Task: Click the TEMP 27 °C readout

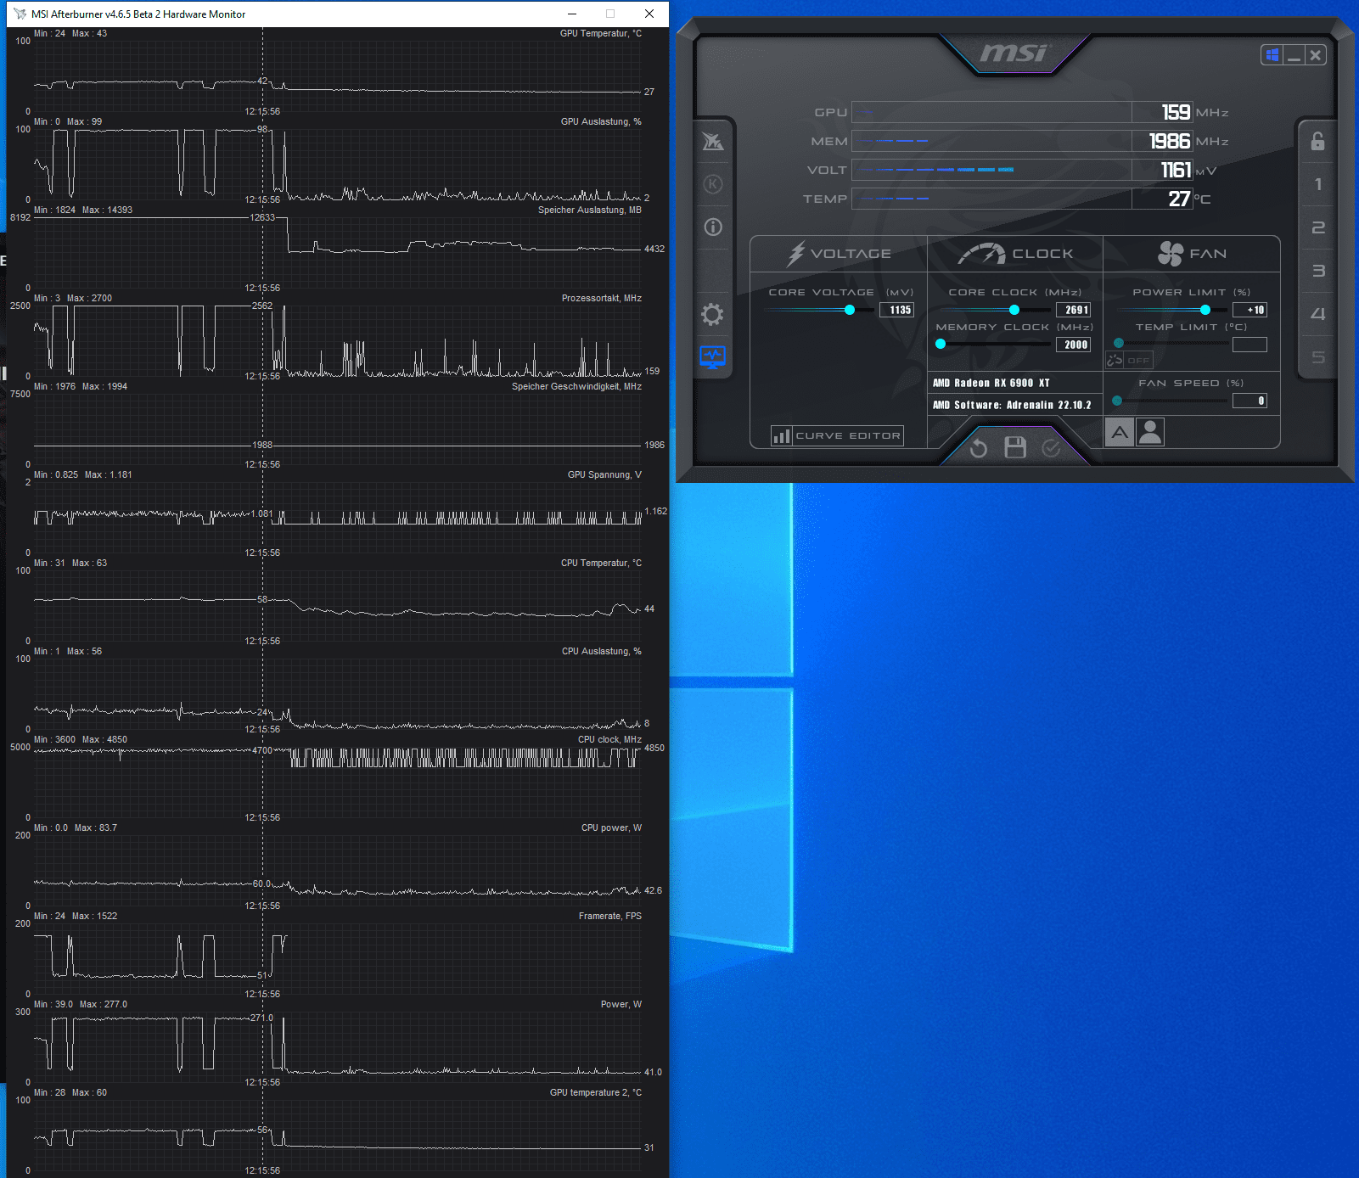Action: click(x=1179, y=199)
